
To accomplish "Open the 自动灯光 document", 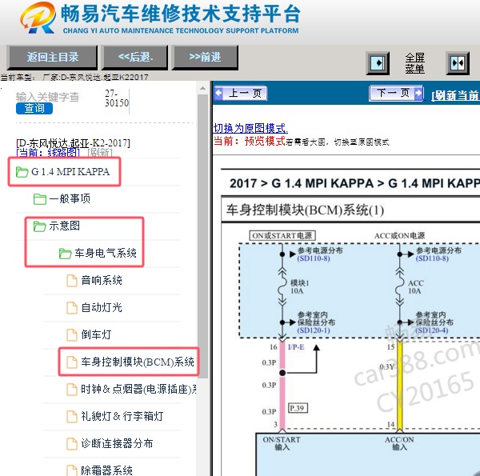I will [x=102, y=307].
